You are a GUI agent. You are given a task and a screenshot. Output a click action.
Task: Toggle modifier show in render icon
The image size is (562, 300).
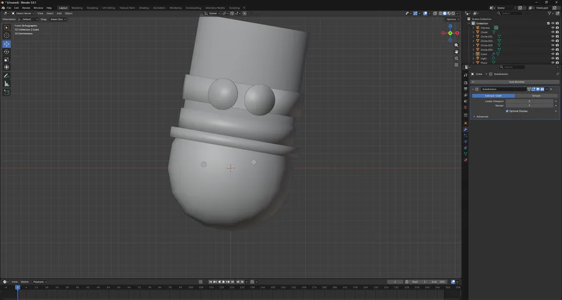[x=542, y=89]
